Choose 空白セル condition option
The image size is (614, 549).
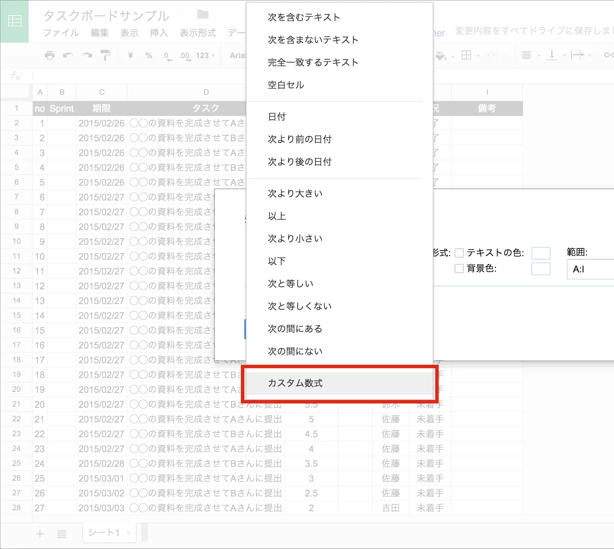[286, 85]
